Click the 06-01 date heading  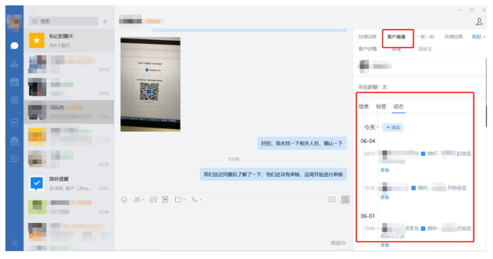pyautogui.click(x=368, y=216)
